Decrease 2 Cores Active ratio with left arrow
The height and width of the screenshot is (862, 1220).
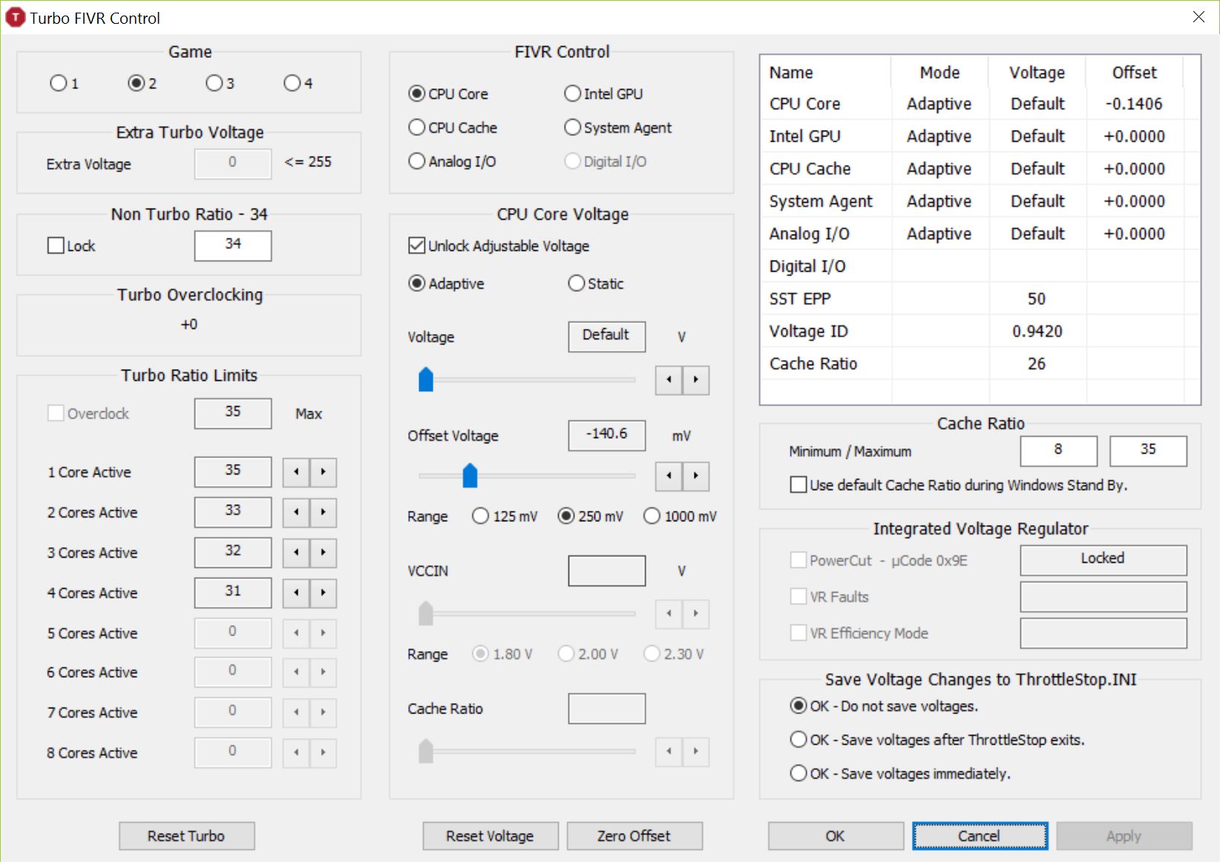(296, 512)
